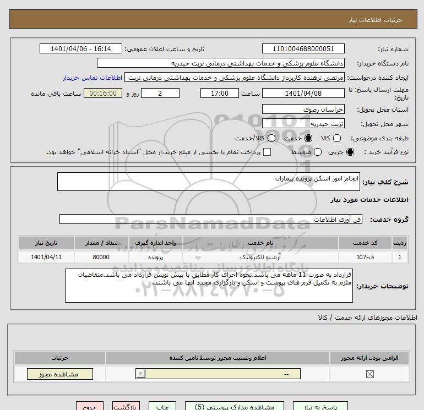Select the خدمت radio button

point(308,138)
